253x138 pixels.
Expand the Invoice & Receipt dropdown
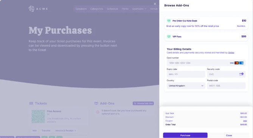(65, 130)
